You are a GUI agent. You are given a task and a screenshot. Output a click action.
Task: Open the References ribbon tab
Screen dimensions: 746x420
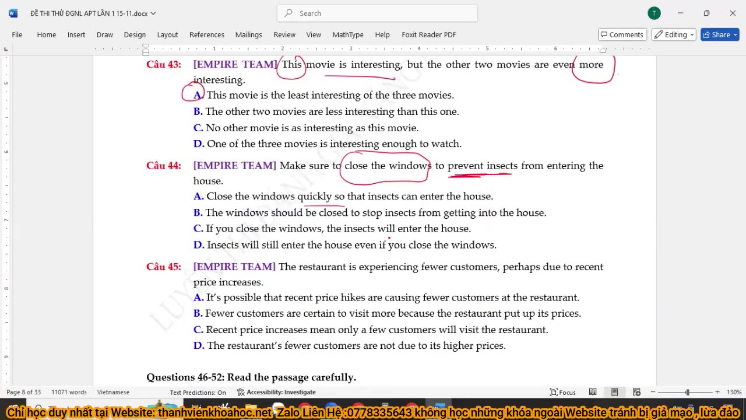coord(207,34)
